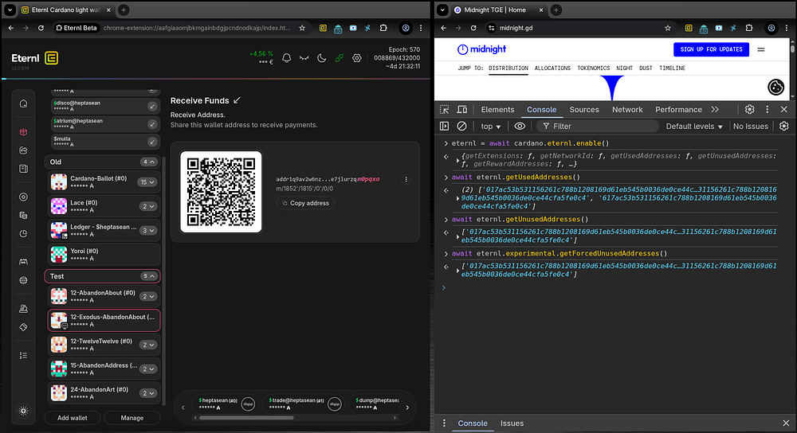Expand 12-AbandonAbout (#0) accounts dropdown
Screen dimensions: 797x433
coord(148,296)
